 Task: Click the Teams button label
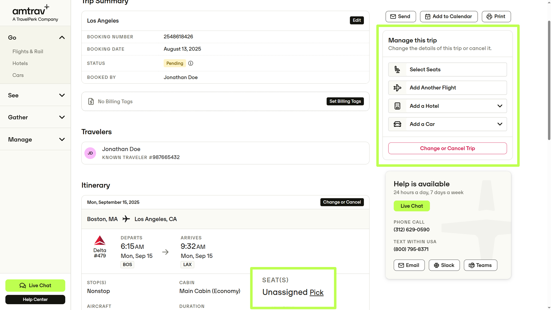point(484,265)
